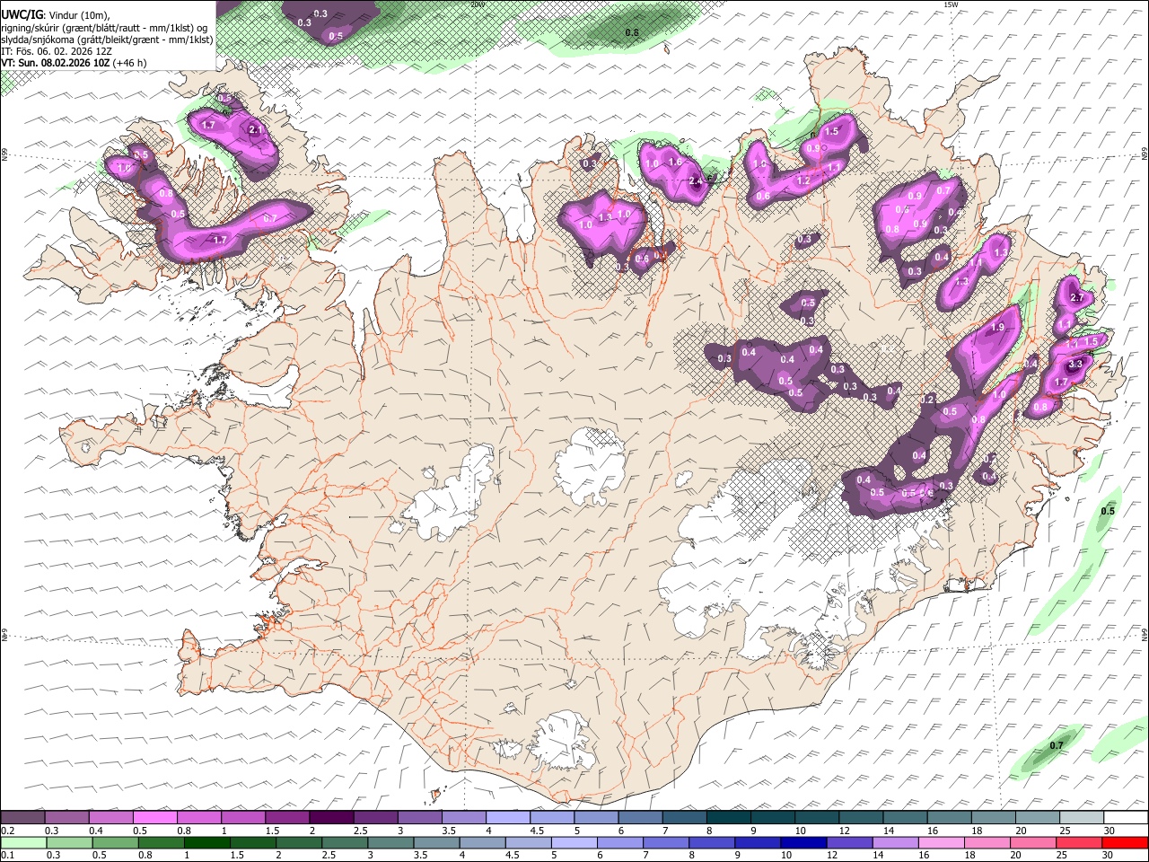Pick upper legend swatch between 1 and 1.5
The width and height of the screenshot is (1149, 862).
coord(242,818)
